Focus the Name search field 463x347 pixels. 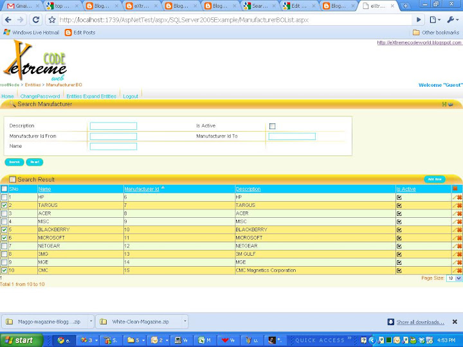coord(113,147)
